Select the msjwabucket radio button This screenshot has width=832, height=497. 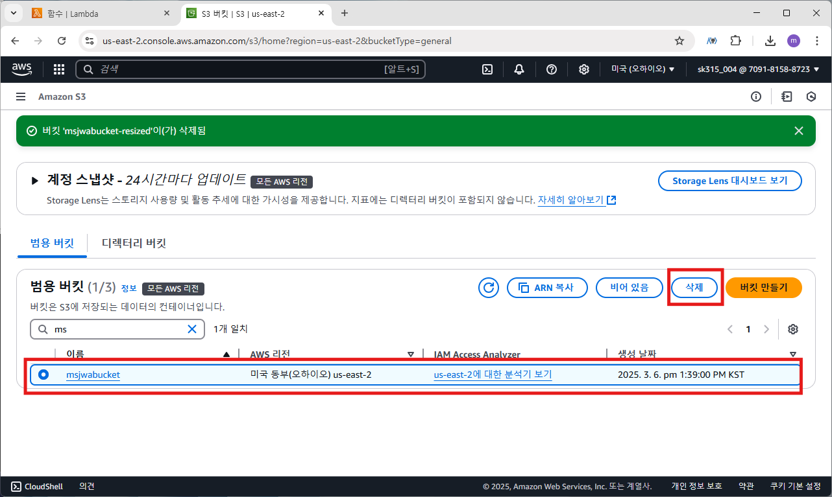tap(43, 375)
